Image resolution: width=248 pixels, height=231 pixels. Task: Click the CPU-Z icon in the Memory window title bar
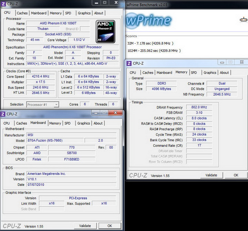[129, 64]
